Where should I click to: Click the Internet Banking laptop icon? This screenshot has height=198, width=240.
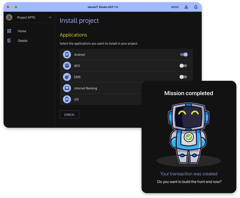[67, 88]
